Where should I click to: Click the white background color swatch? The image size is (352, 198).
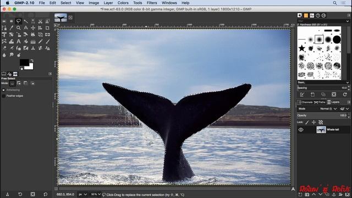[x=31, y=67]
